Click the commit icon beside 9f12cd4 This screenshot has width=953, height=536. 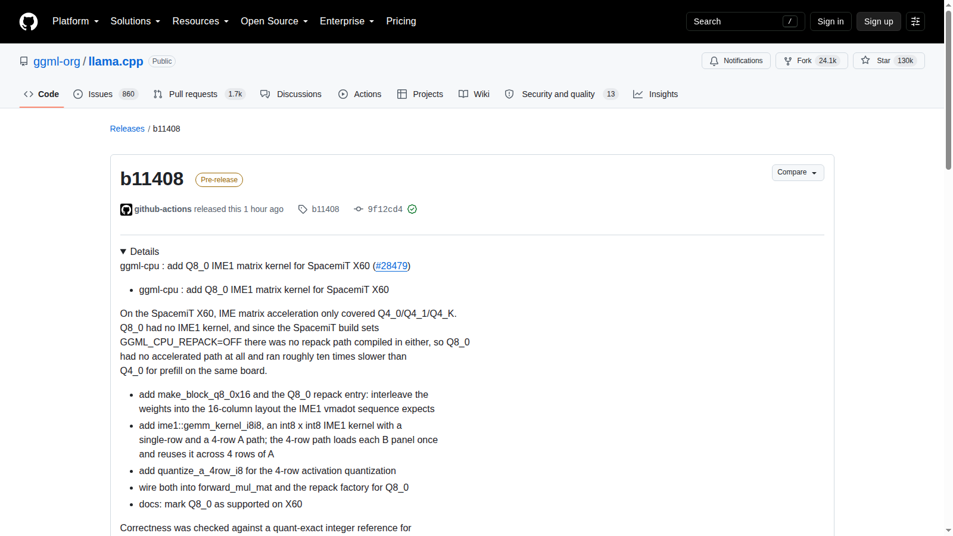point(359,209)
